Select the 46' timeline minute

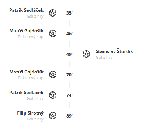click(69, 34)
